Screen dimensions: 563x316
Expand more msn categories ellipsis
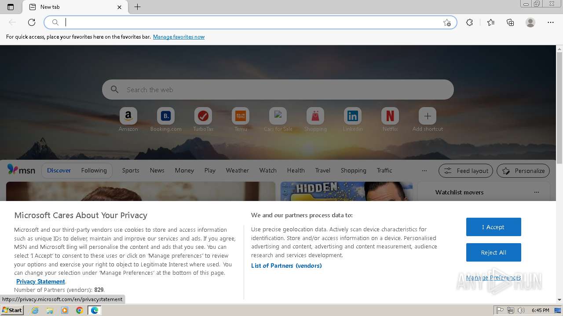[424, 171]
